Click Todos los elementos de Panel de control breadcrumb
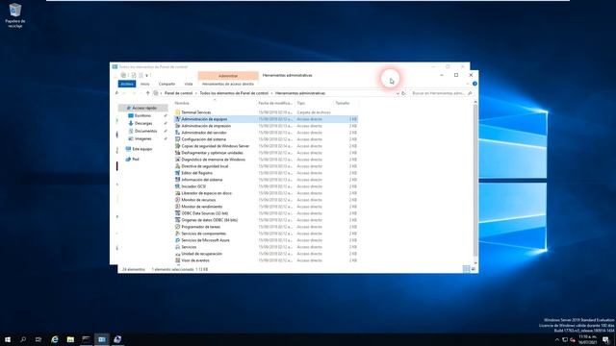This screenshot has width=616, height=346. point(234,93)
